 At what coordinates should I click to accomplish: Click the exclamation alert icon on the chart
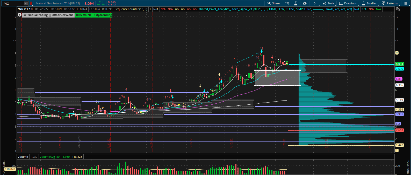20,15
